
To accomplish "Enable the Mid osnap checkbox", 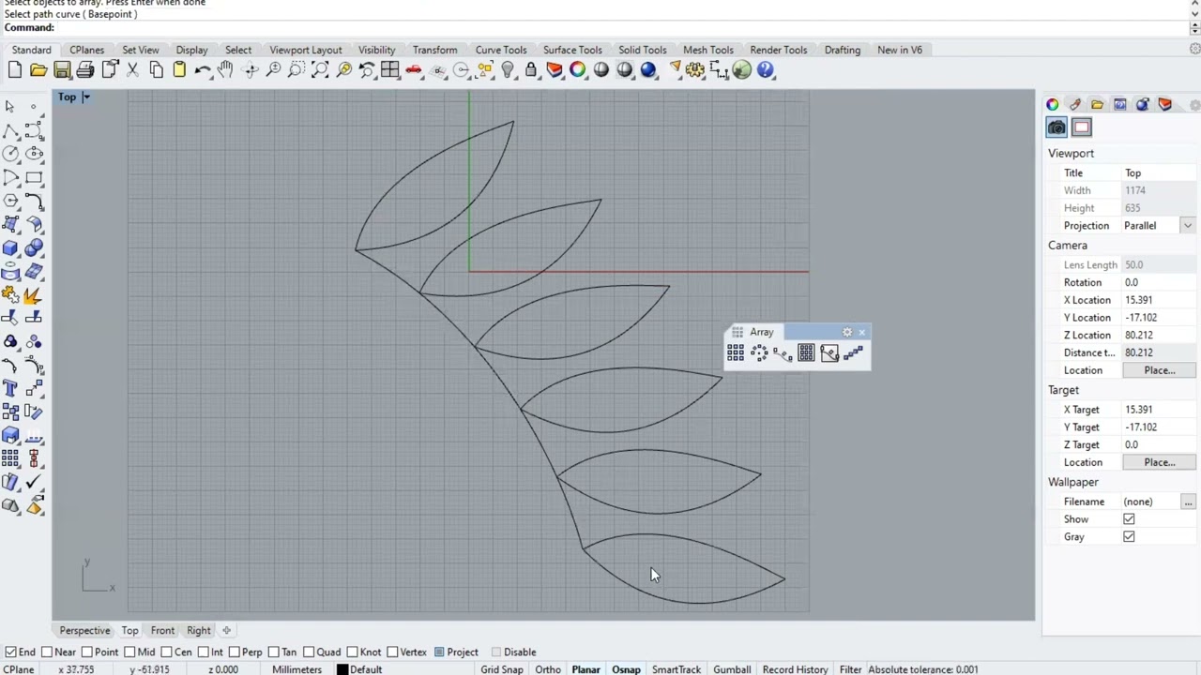I will tap(129, 652).
